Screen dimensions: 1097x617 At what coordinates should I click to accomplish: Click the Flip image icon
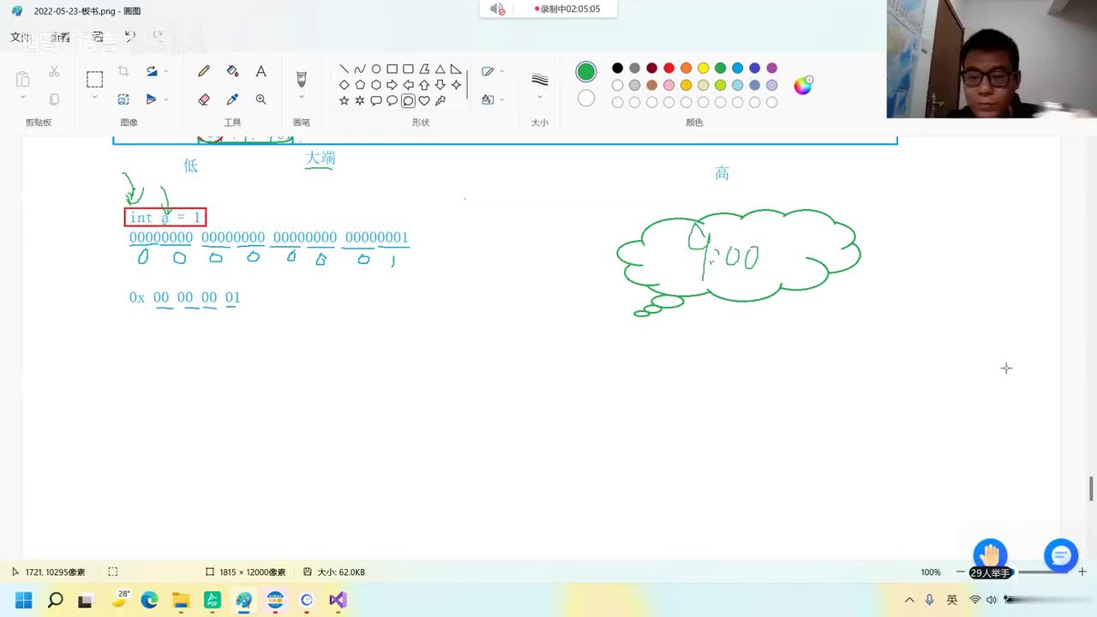click(152, 99)
